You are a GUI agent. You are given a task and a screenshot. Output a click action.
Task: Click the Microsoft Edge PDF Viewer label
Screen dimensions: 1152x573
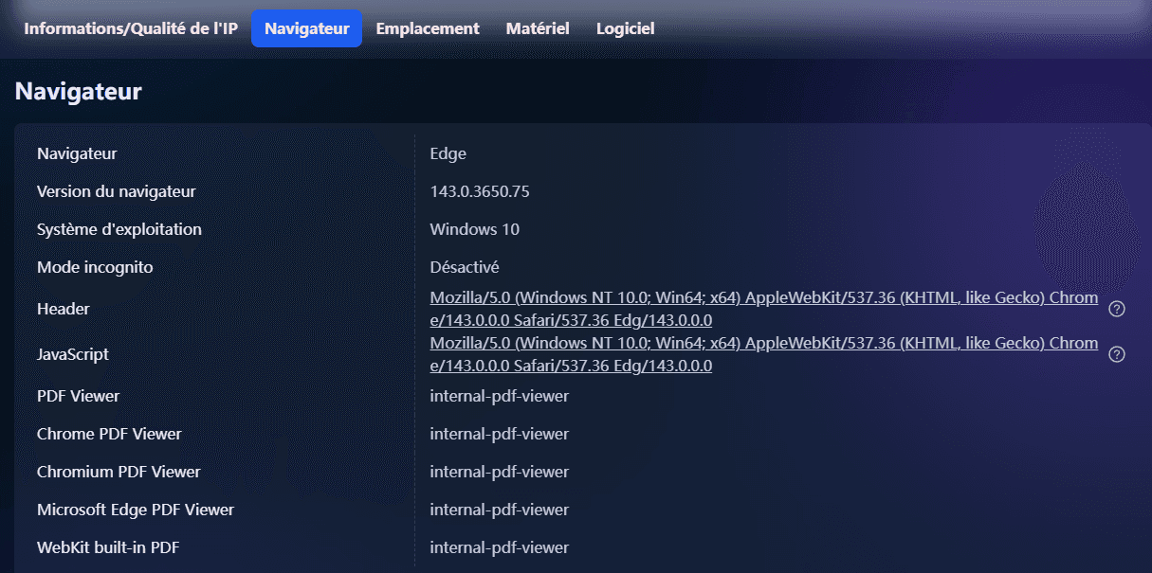point(135,510)
